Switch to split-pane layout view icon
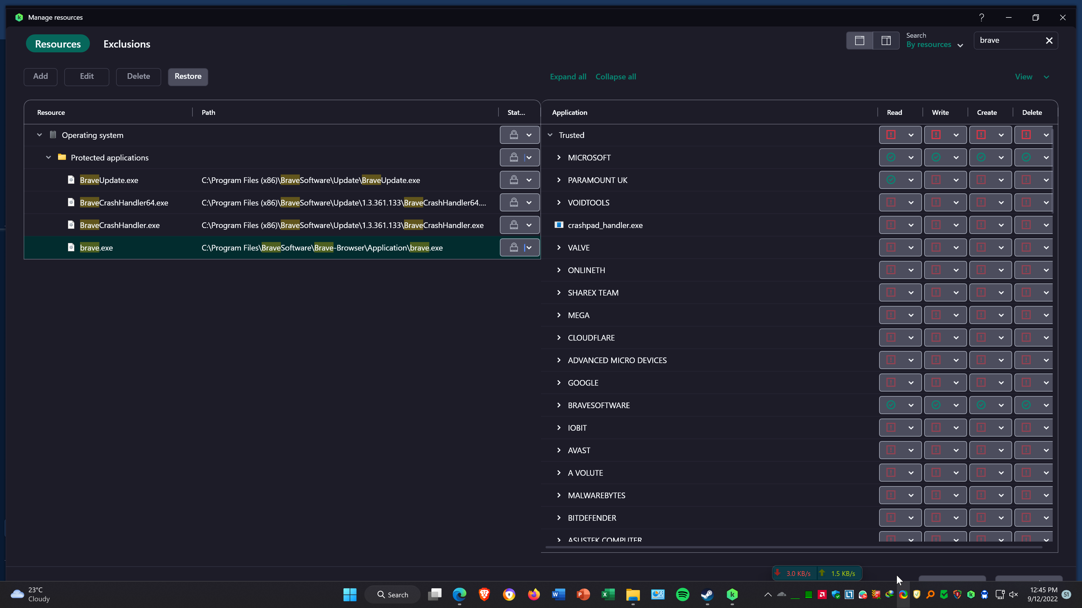This screenshot has height=608, width=1082. pyautogui.click(x=886, y=41)
